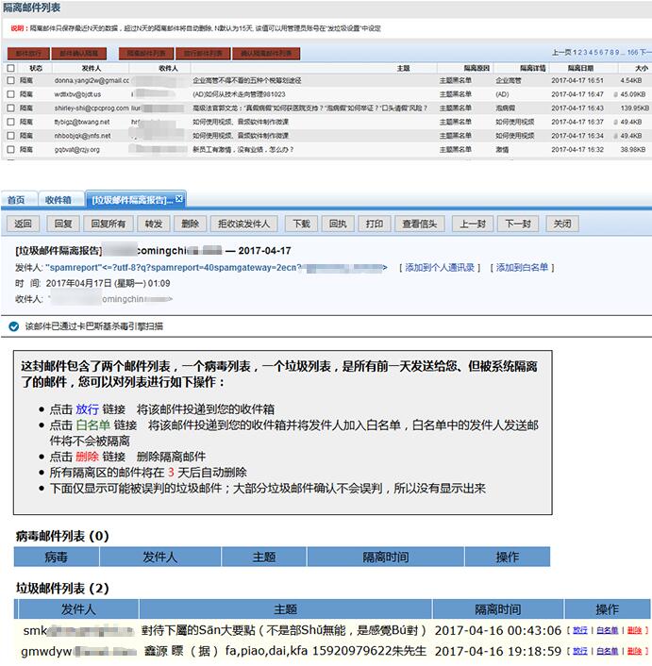This screenshot has height=666, width=652.
Task: Click the 回执 receipt button
Action: tap(338, 224)
